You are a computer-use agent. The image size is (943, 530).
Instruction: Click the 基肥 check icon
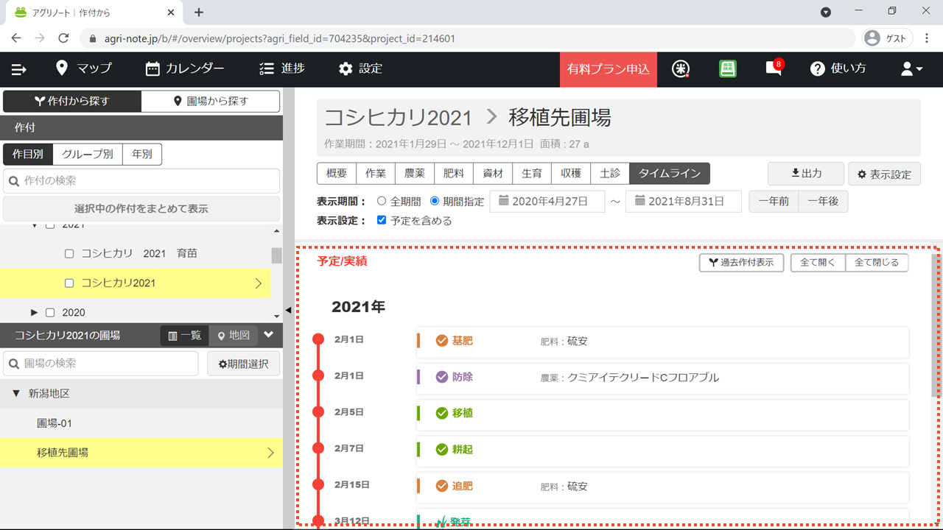pos(442,341)
